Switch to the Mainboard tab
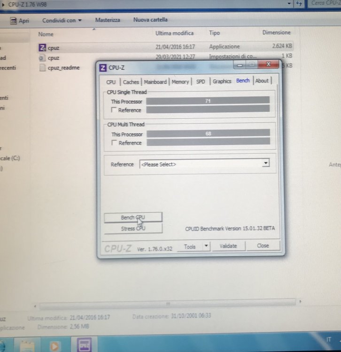The height and width of the screenshot is (352, 341). click(155, 82)
